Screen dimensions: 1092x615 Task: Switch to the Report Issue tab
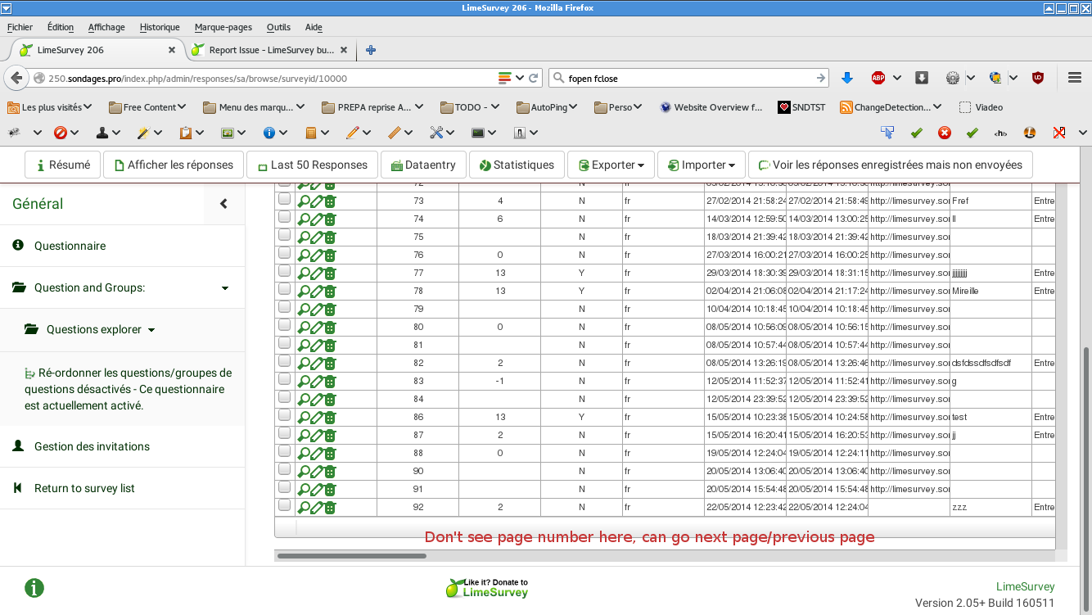click(270, 50)
